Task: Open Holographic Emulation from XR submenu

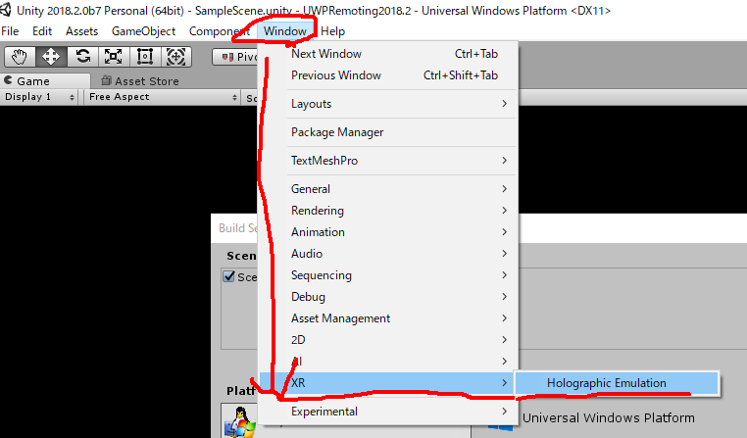Action: tap(617, 383)
